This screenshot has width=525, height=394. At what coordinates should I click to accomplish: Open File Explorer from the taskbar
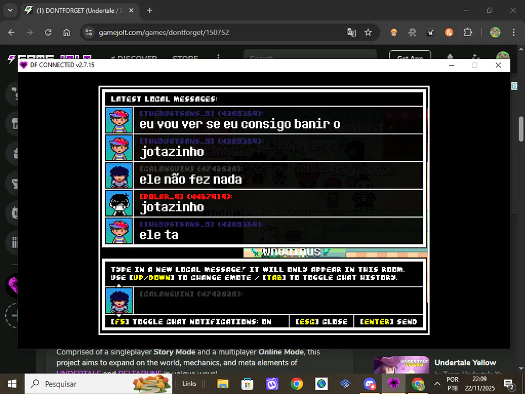(x=223, y=383)
